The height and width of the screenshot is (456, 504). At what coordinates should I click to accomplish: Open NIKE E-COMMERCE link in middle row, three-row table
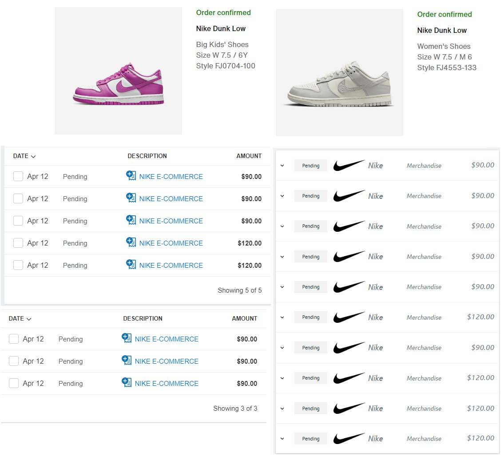coord(167,361)
